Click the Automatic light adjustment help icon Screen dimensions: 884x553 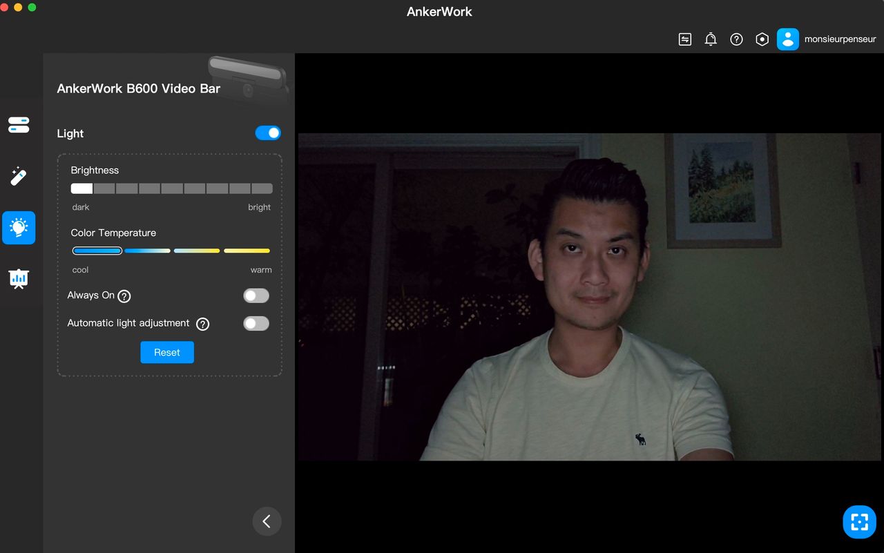tap(202, 324)
